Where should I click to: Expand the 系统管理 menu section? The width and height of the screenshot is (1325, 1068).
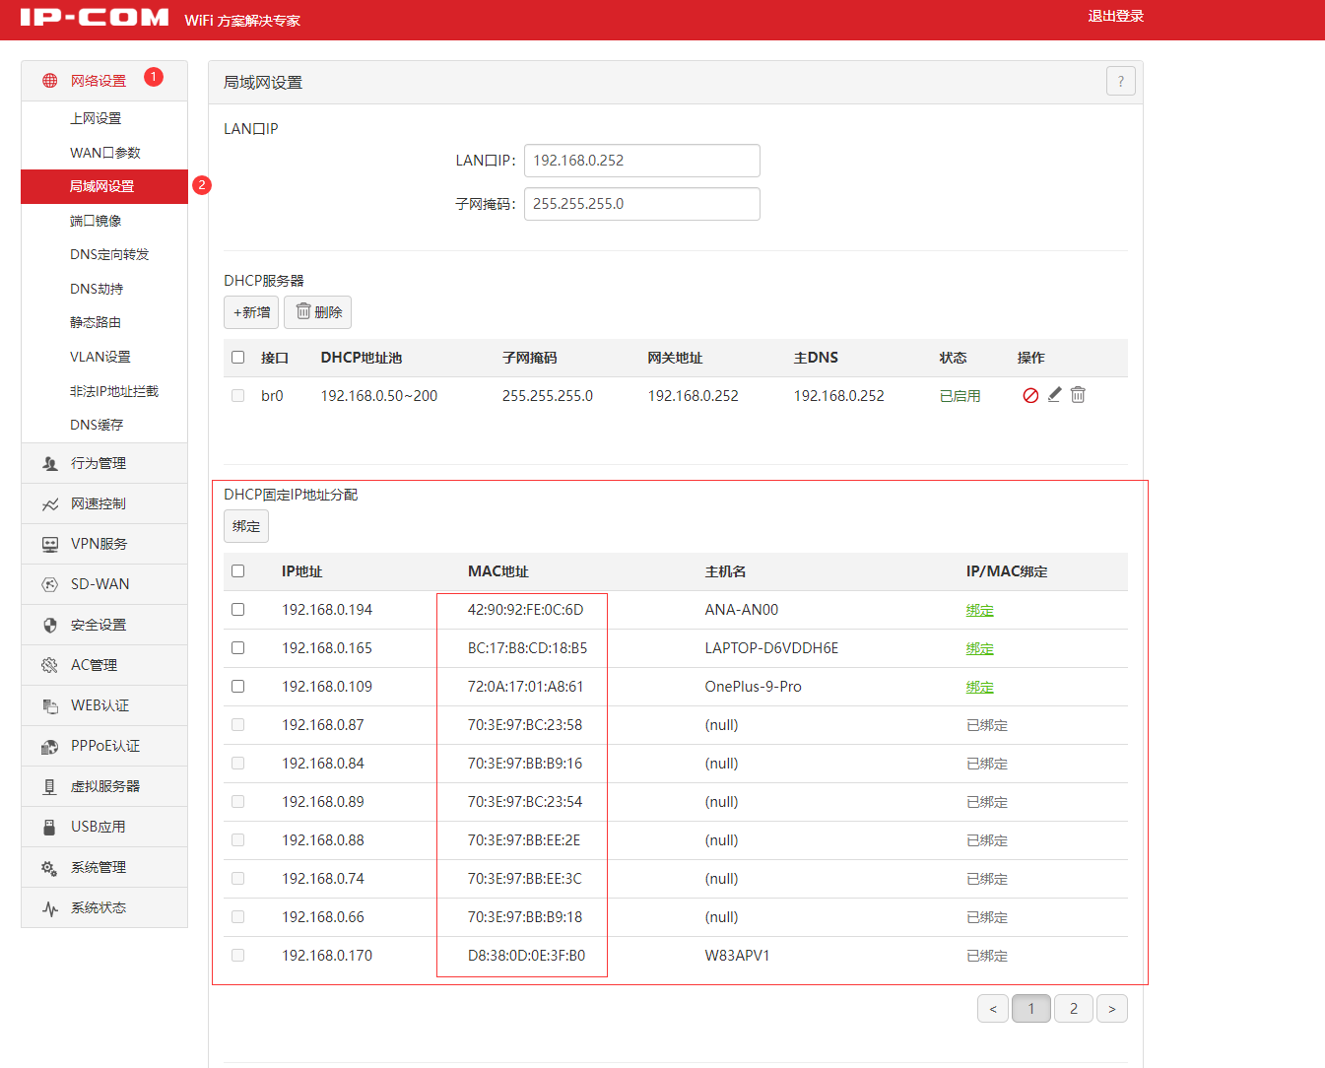[x=104, y=867]
